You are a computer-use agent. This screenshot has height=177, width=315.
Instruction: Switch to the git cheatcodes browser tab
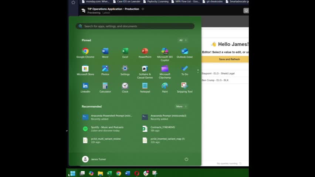coord(214,2)
